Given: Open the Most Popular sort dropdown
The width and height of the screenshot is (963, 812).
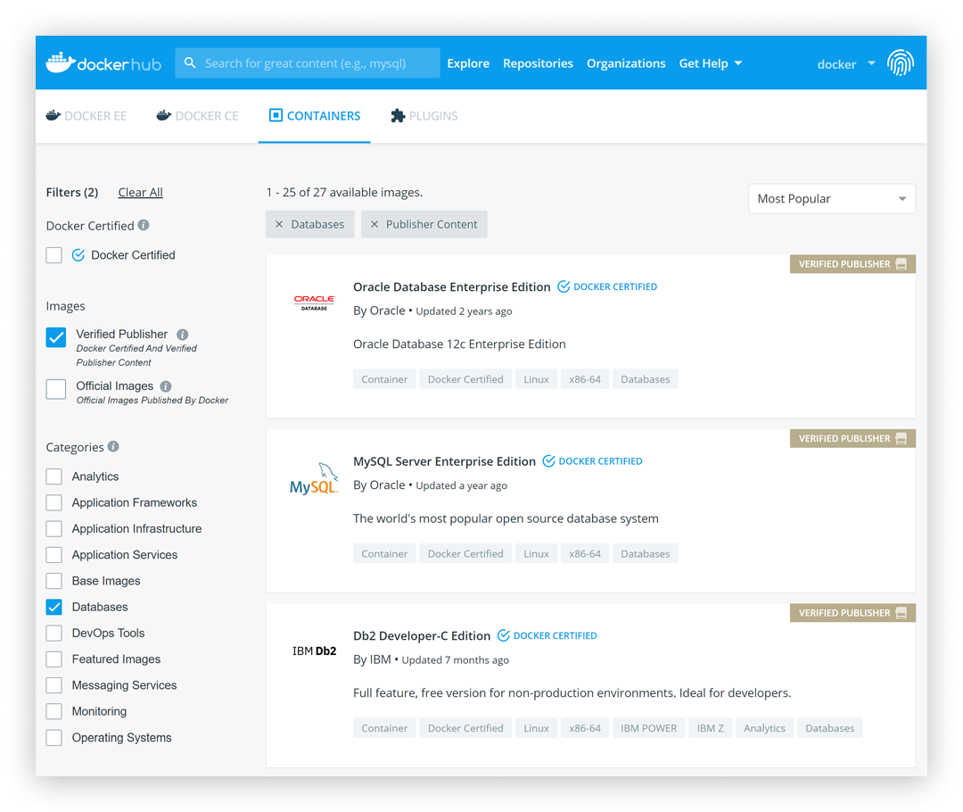Looking at the screenshot, I should point(832,199).
